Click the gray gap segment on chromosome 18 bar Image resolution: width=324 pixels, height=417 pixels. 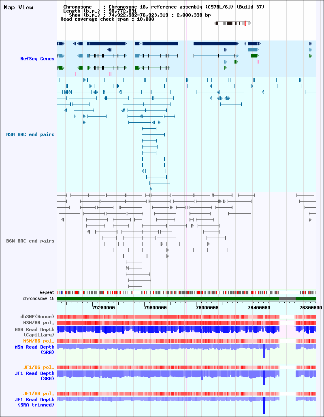pyautogui.click(x=287, y=299)
